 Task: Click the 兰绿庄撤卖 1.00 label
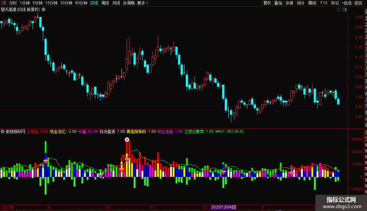(199, 131)
